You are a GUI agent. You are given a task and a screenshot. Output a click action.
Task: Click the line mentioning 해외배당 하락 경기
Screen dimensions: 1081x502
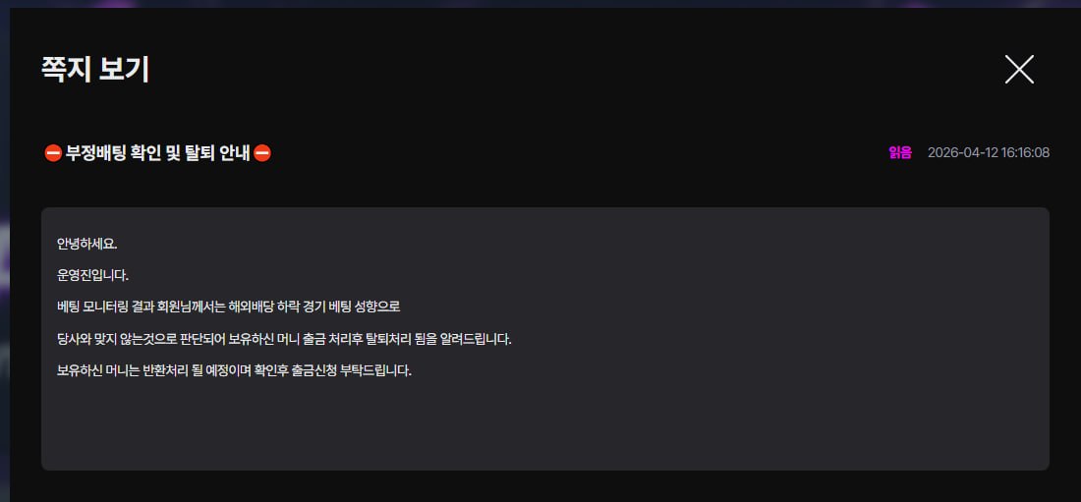tap(229, 307)
